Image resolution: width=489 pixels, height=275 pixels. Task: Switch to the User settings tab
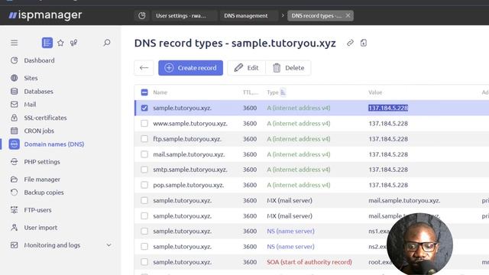point(184,15)
